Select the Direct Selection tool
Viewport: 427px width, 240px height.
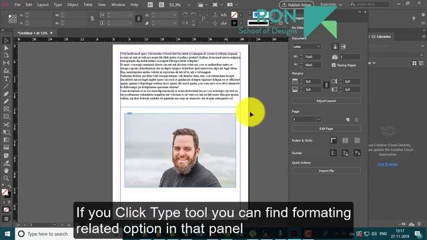6,48
